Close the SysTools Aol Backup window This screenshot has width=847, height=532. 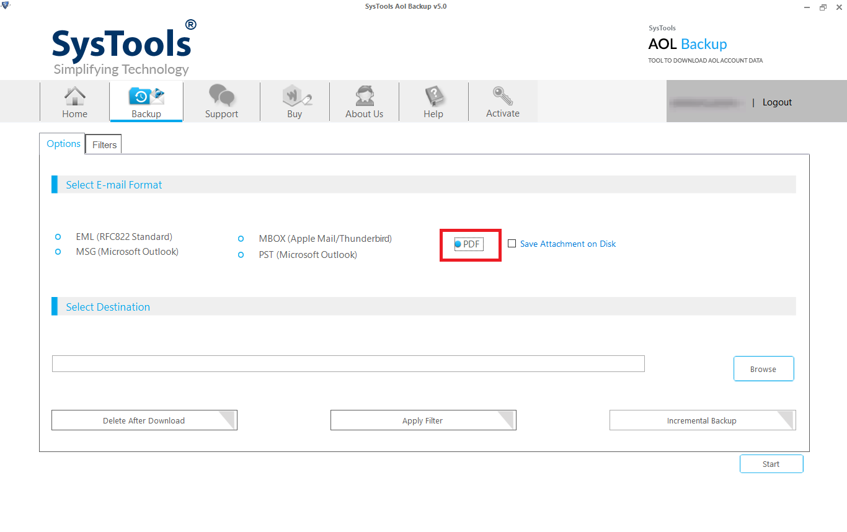tap(840, 7)
